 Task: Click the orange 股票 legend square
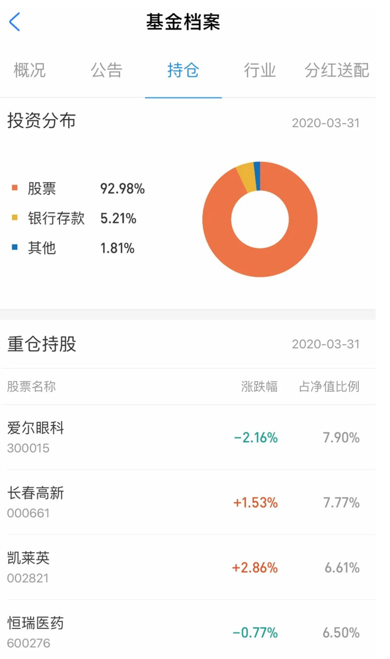tap(14, 188)
